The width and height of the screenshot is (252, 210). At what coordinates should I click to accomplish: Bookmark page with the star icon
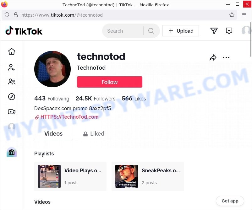pos(232,15)
